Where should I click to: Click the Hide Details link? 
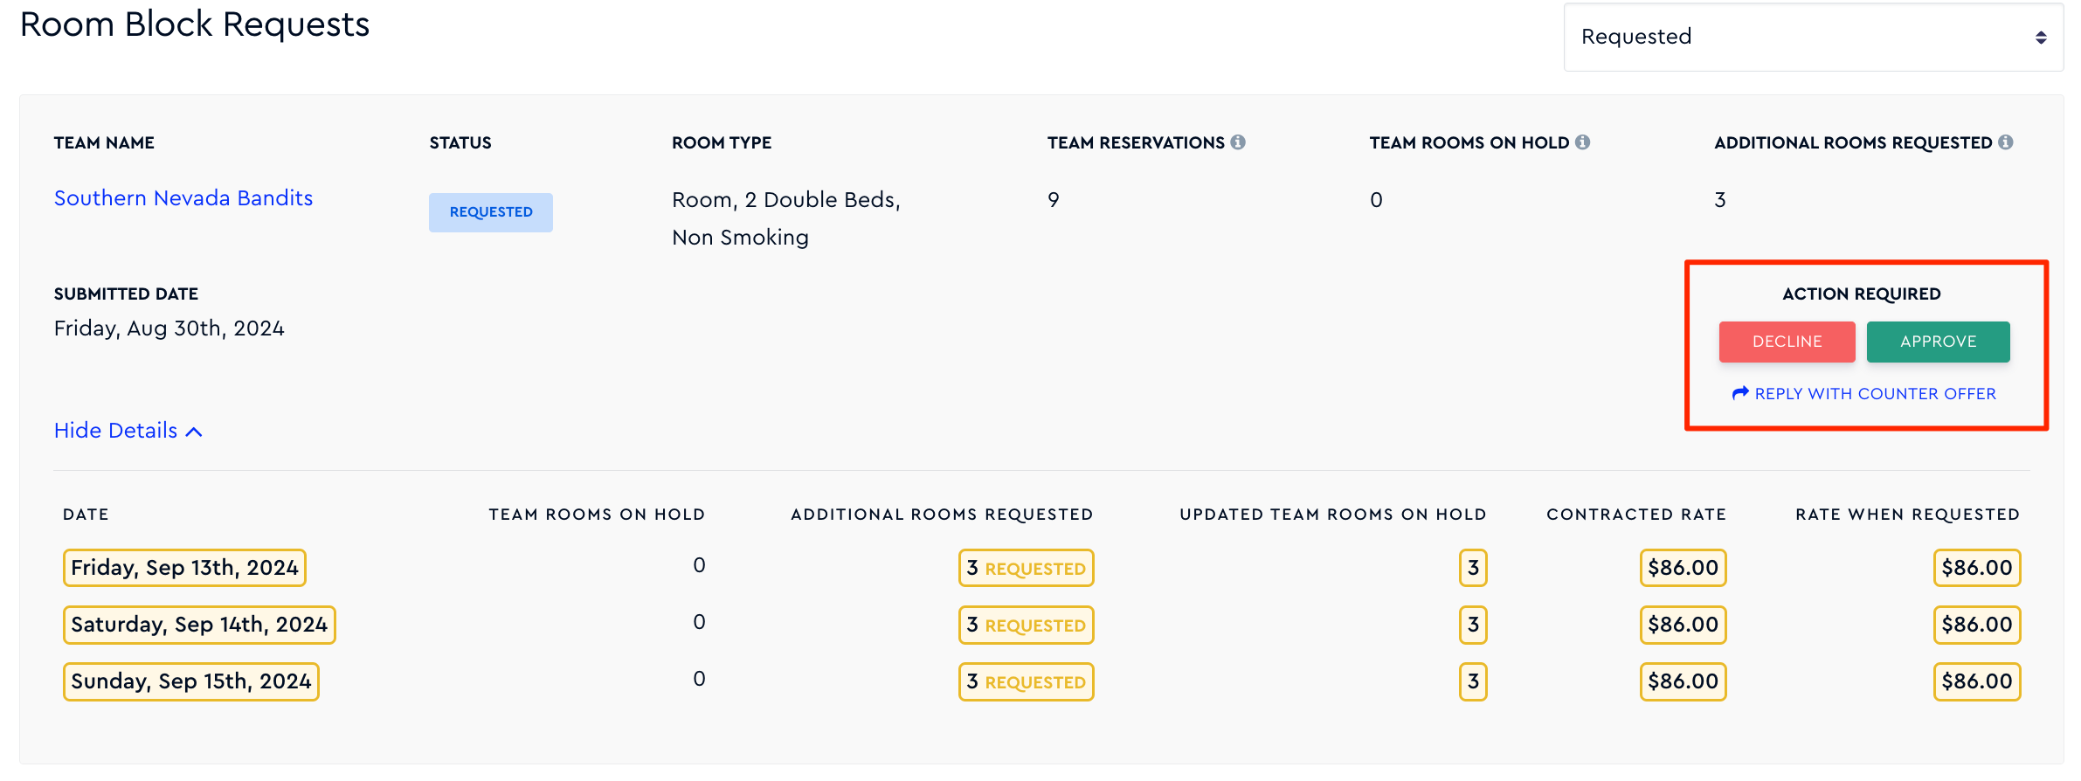[128, 431]
